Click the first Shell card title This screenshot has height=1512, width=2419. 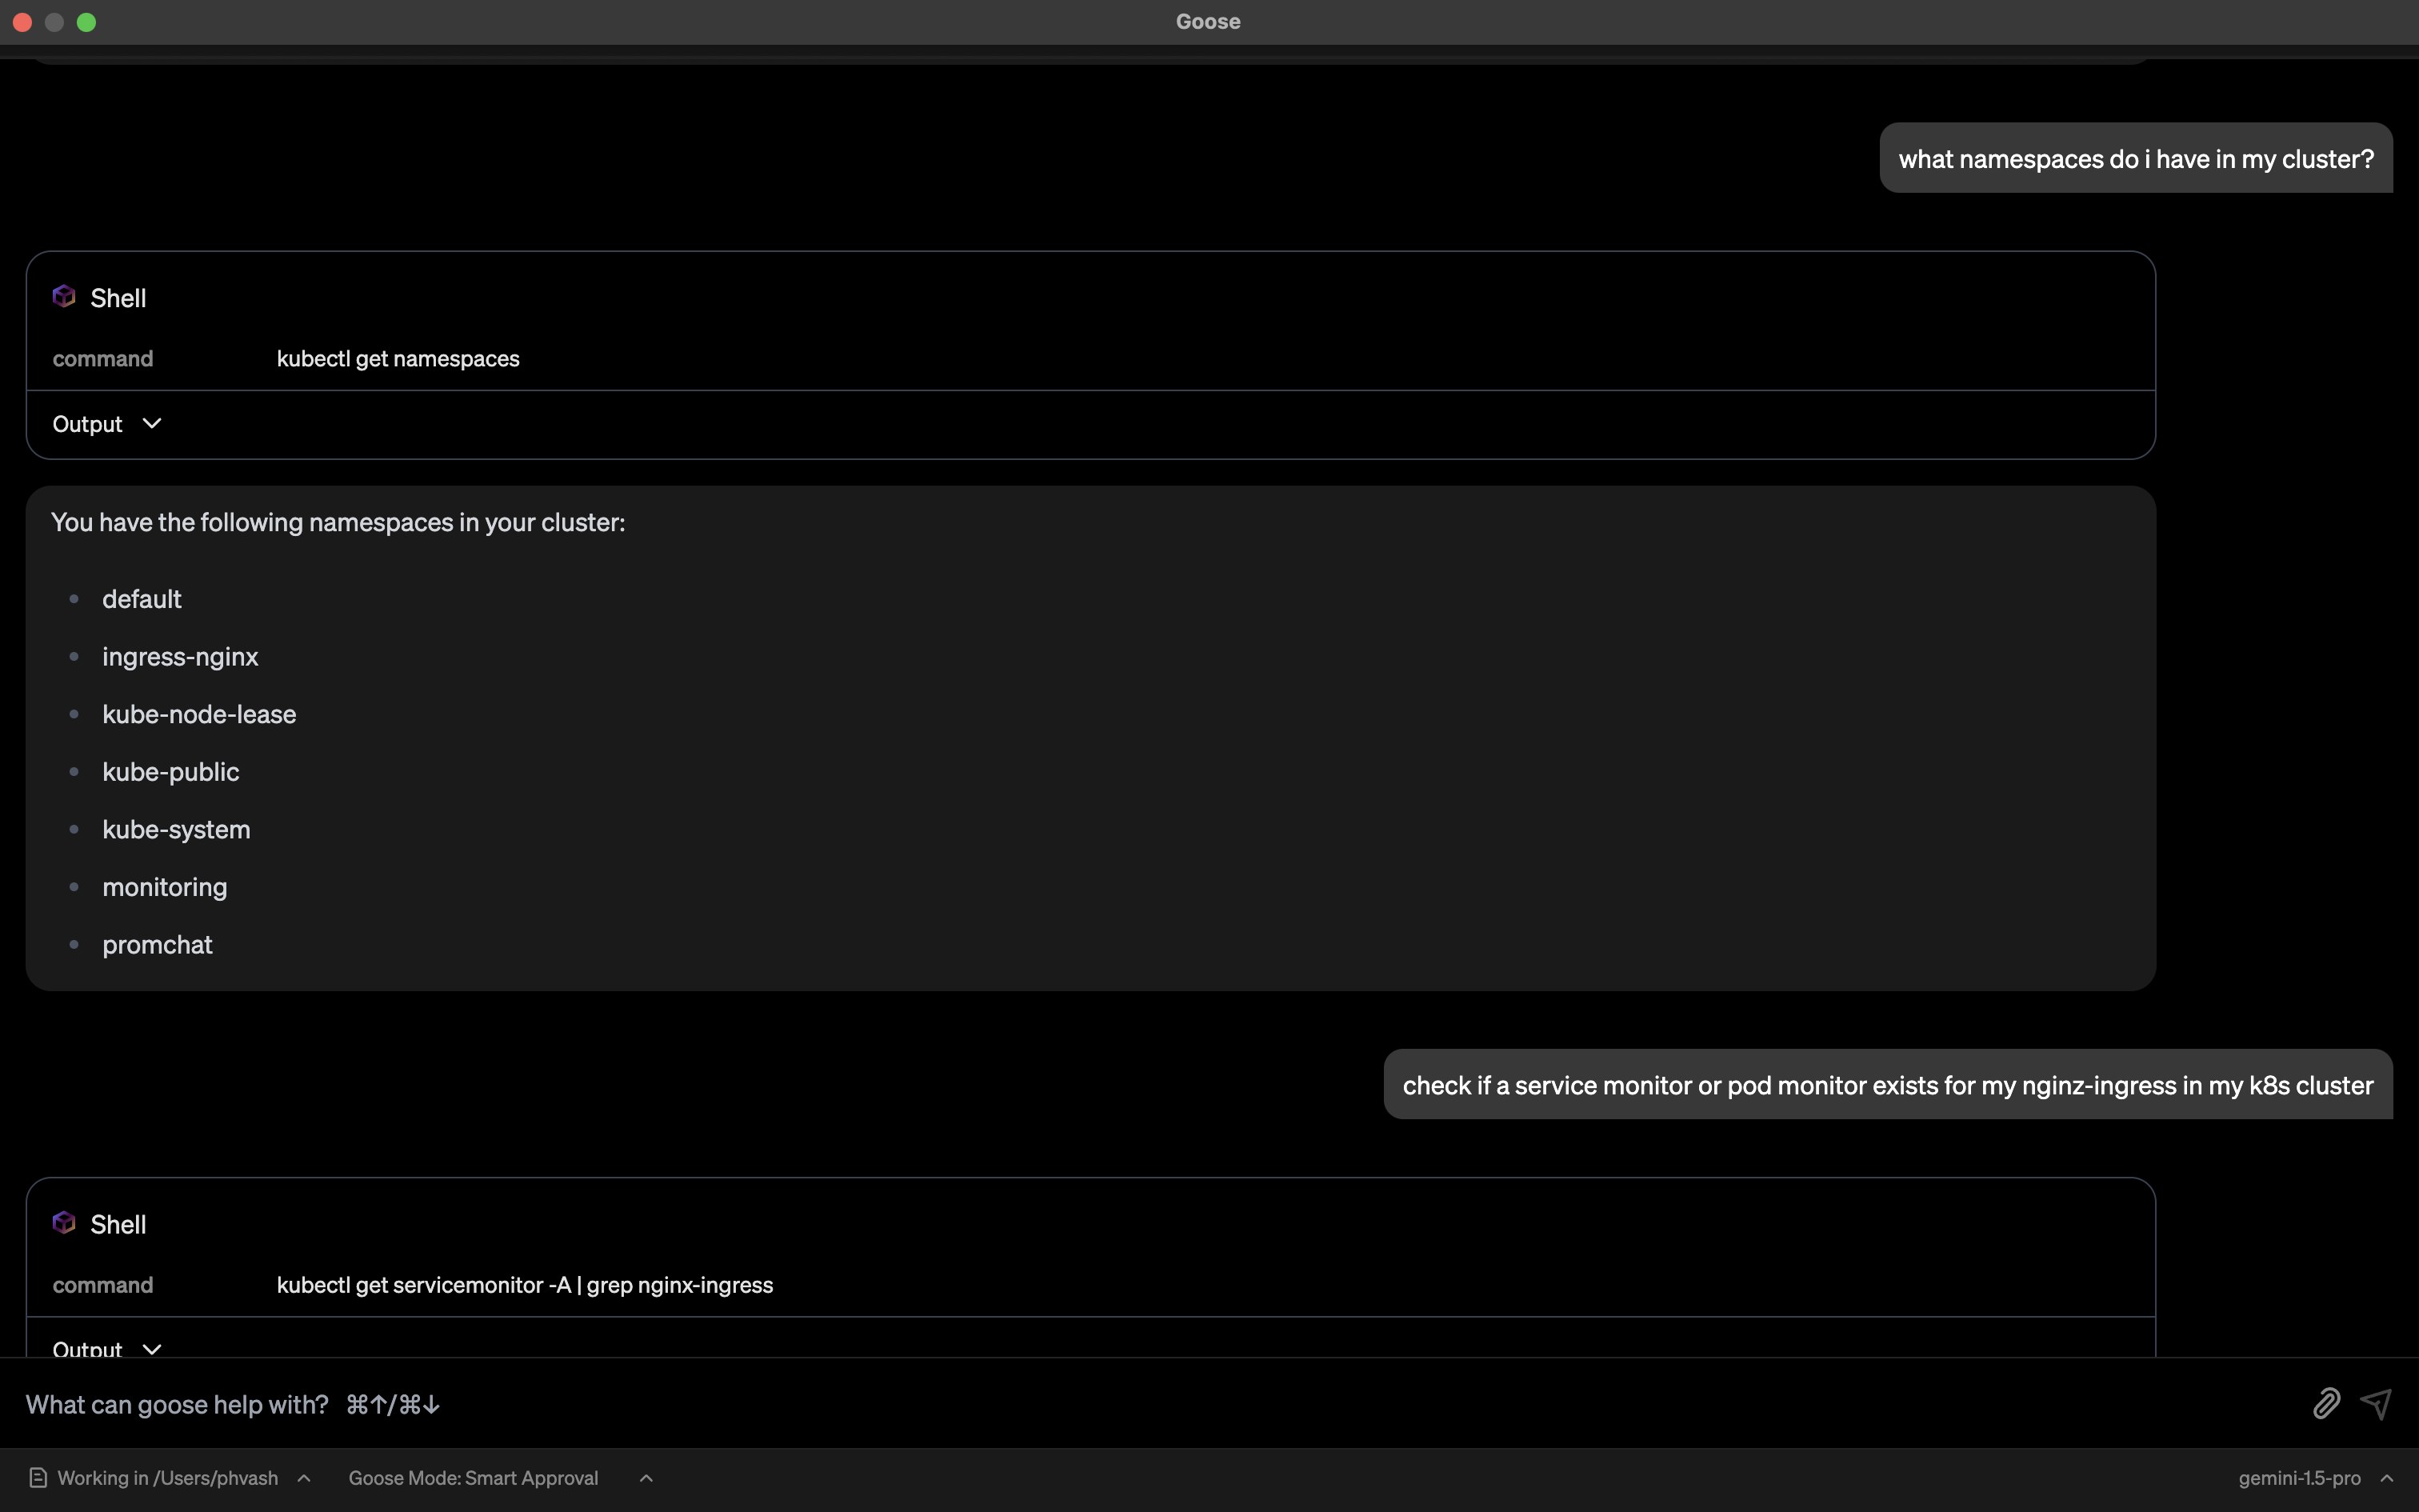[118, 298]
